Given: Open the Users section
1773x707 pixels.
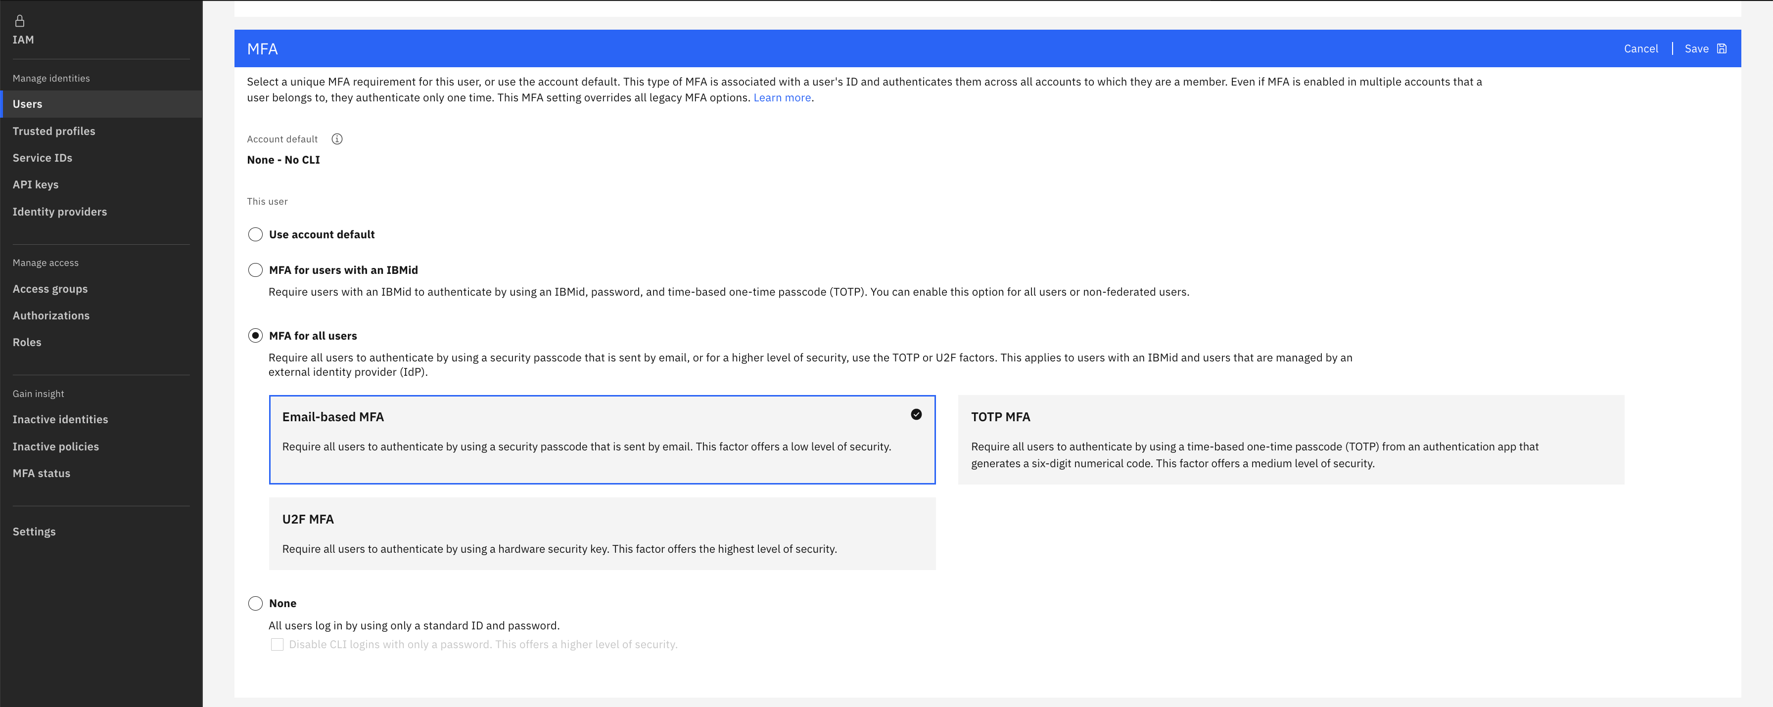Looking at the screenshot, I should tap(27, 104).
